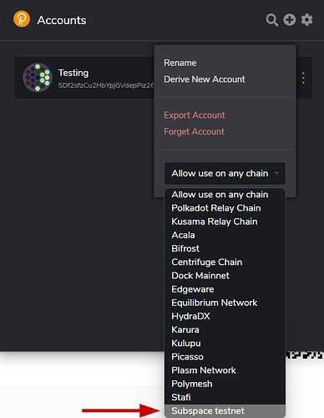Click the add account plus icon
This screenshot has height=418, width=324.
290,20
